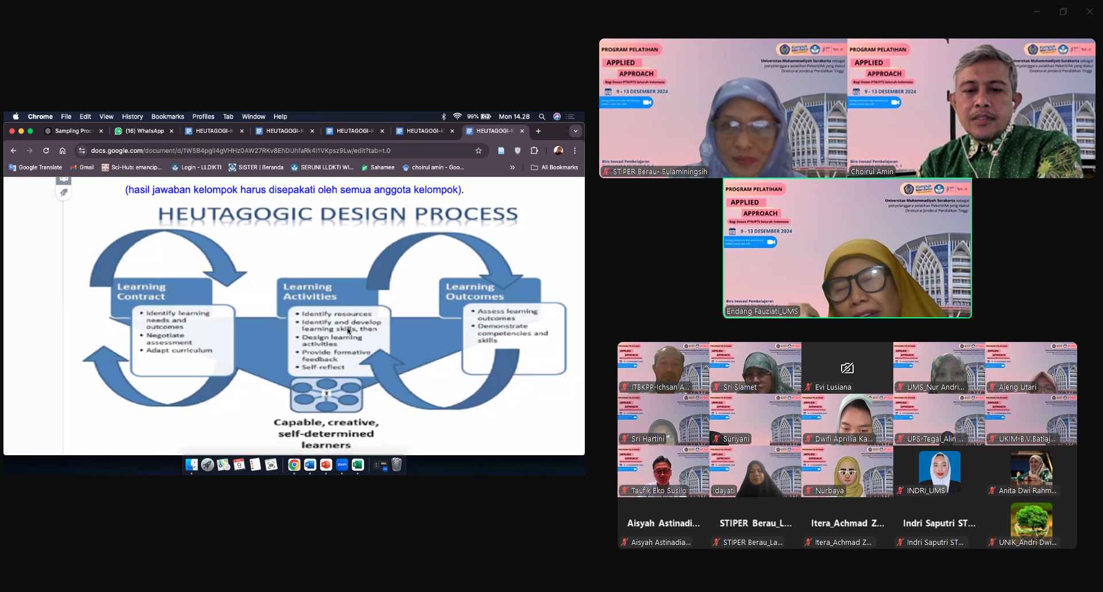Click the docs.google.com address bar
The width and height of the screenshot is (1103, 592).
[280, 151]
